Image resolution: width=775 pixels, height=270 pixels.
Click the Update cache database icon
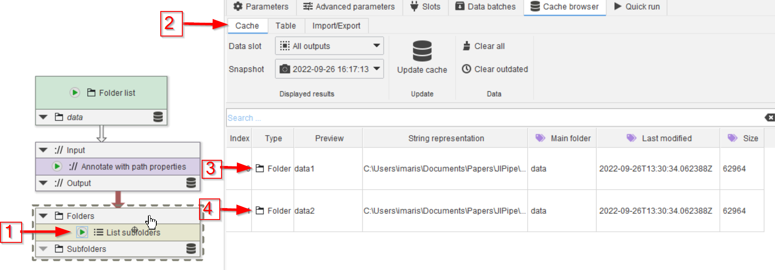click(x=422, y=51)
